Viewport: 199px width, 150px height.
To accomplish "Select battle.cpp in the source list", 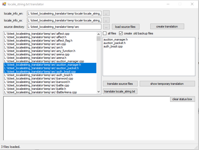I will click(x=50, y=85).
